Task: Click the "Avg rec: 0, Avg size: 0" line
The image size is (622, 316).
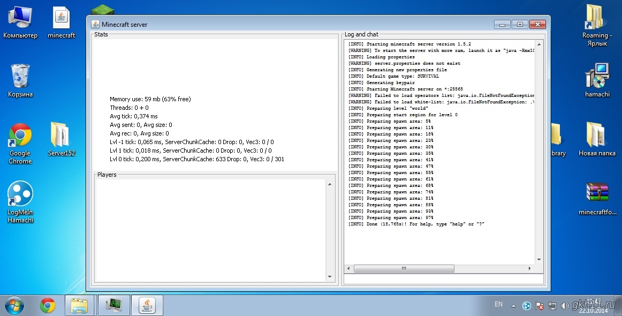Action: [x=139, y=133]
